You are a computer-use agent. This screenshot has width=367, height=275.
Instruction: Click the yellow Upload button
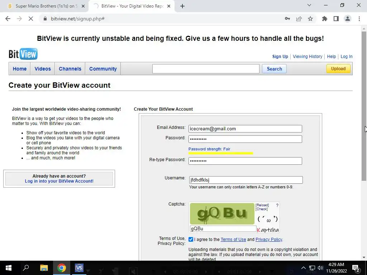(x=338, y=68)
